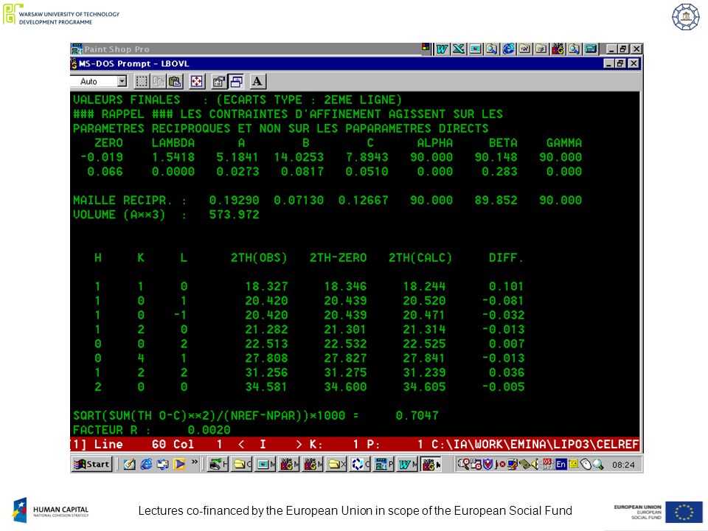Screen dimensions: 708x531
Task: Click the Start button
Action: click(x=91, y=464)
